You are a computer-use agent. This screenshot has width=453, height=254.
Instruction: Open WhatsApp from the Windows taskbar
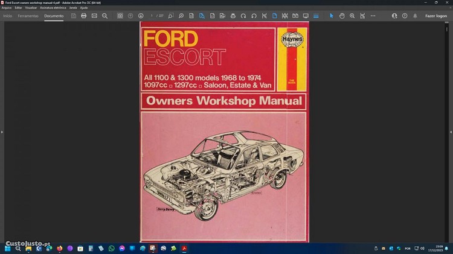[x=111, y=248]
